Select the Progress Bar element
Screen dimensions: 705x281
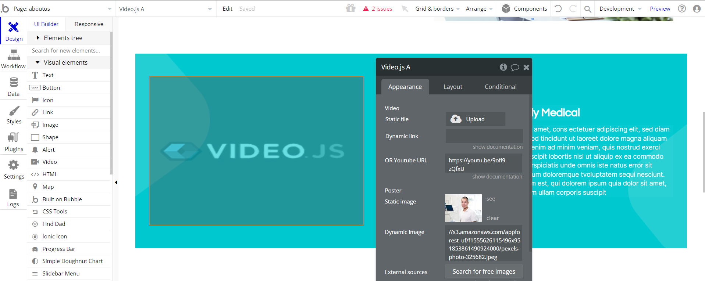tap(69, 249)
